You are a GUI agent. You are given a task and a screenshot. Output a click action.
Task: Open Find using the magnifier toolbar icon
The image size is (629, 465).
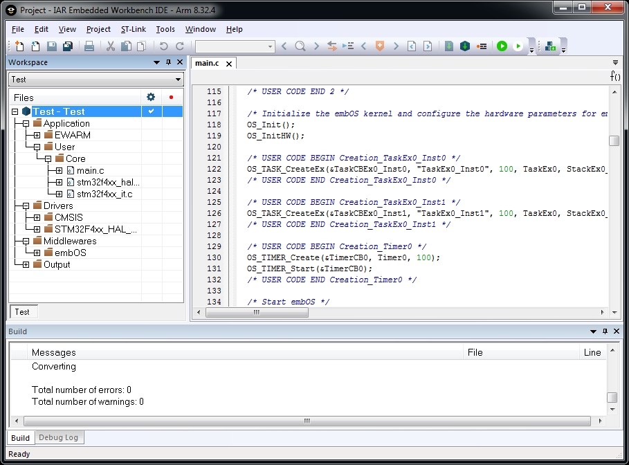click(299, 46)
